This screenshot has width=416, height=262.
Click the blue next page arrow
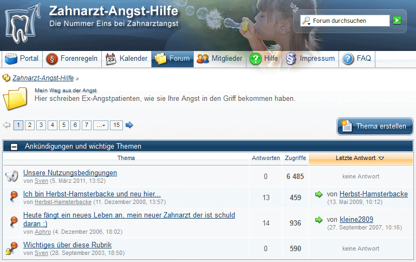(129, 125)
